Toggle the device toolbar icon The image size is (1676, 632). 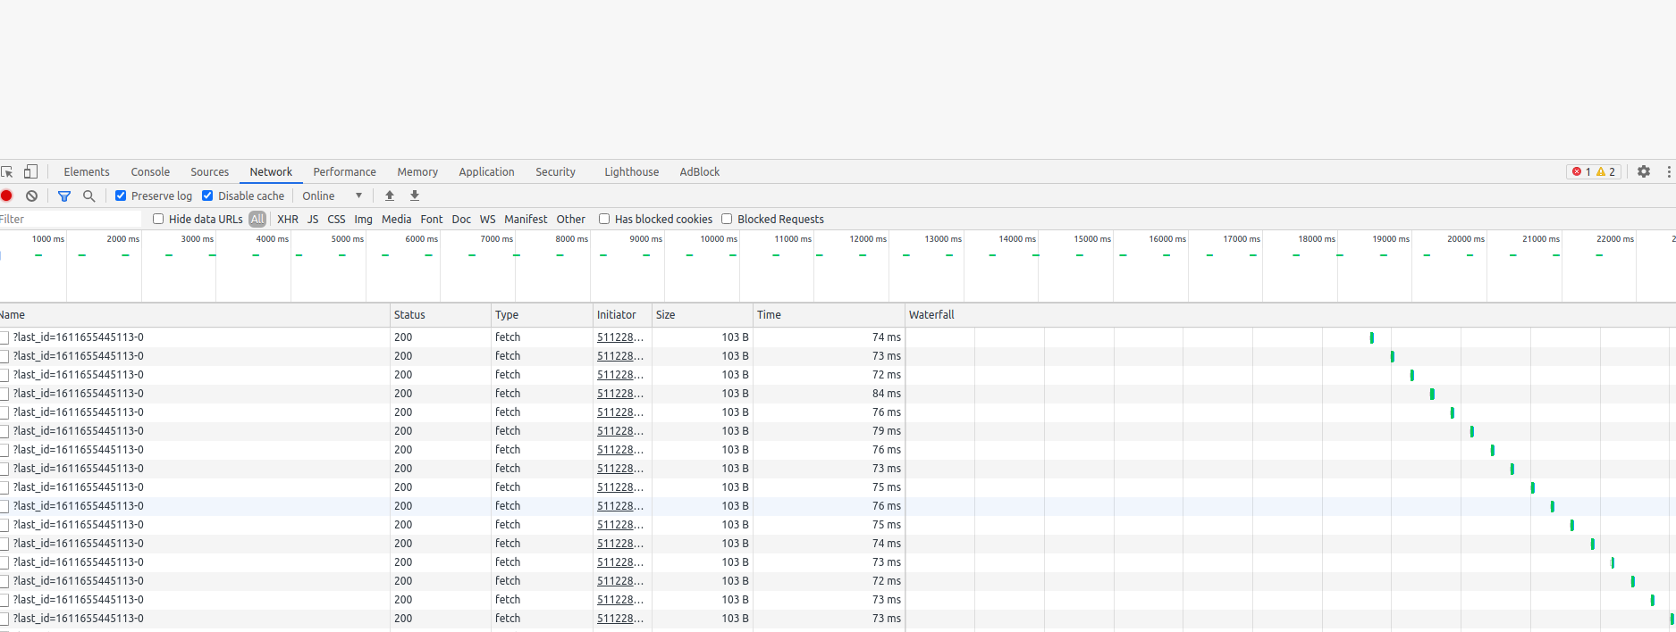[30, 171]
